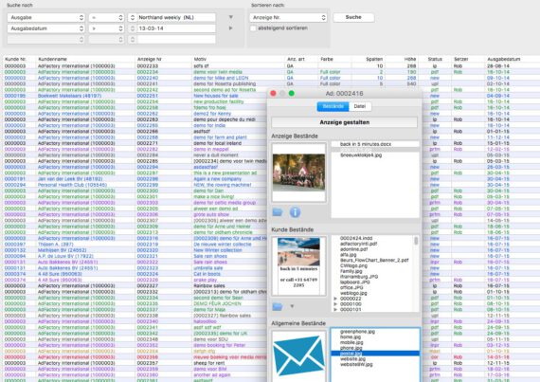The width and height of the screenshot is (540, 382).
Task: Select file 0002424.indd
Action: coord(356,238)
